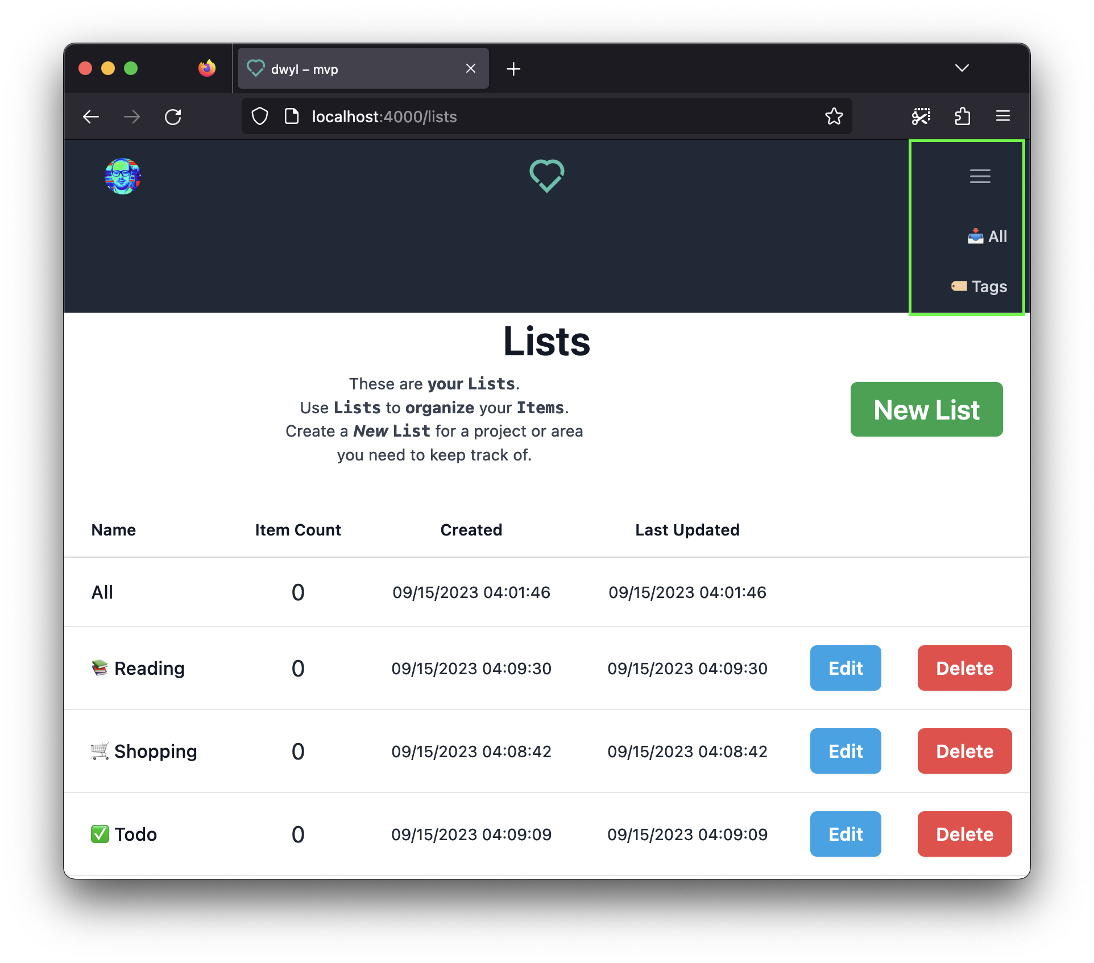Collapse the app navigation hamburger menu

(x=980, y=176)
